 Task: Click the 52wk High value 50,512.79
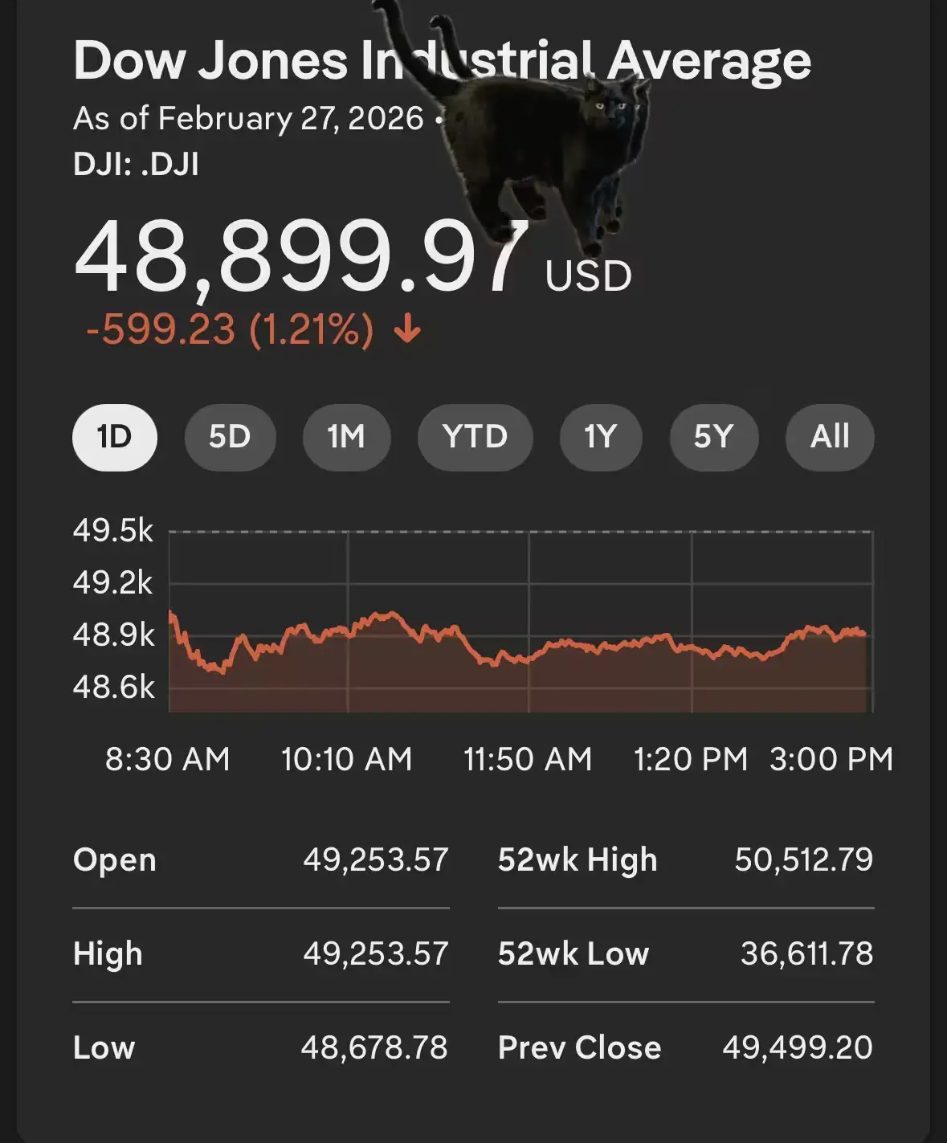tap(803, 859)
